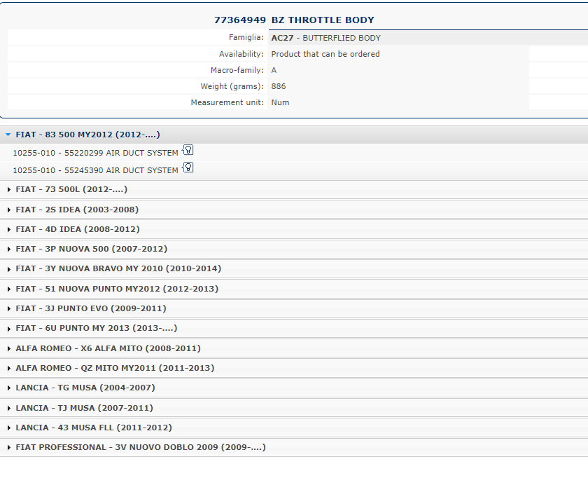
Task: Expand LANCIA - TG MUSA (2004-2007)
Action: (85, 388)
